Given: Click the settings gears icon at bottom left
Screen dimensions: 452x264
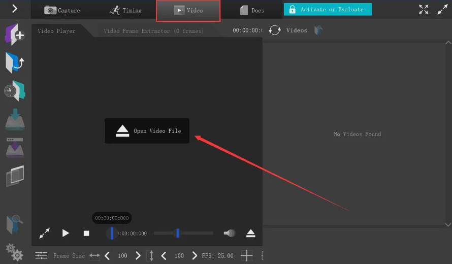Looking at the screenshot, I should tap(14, 252).
